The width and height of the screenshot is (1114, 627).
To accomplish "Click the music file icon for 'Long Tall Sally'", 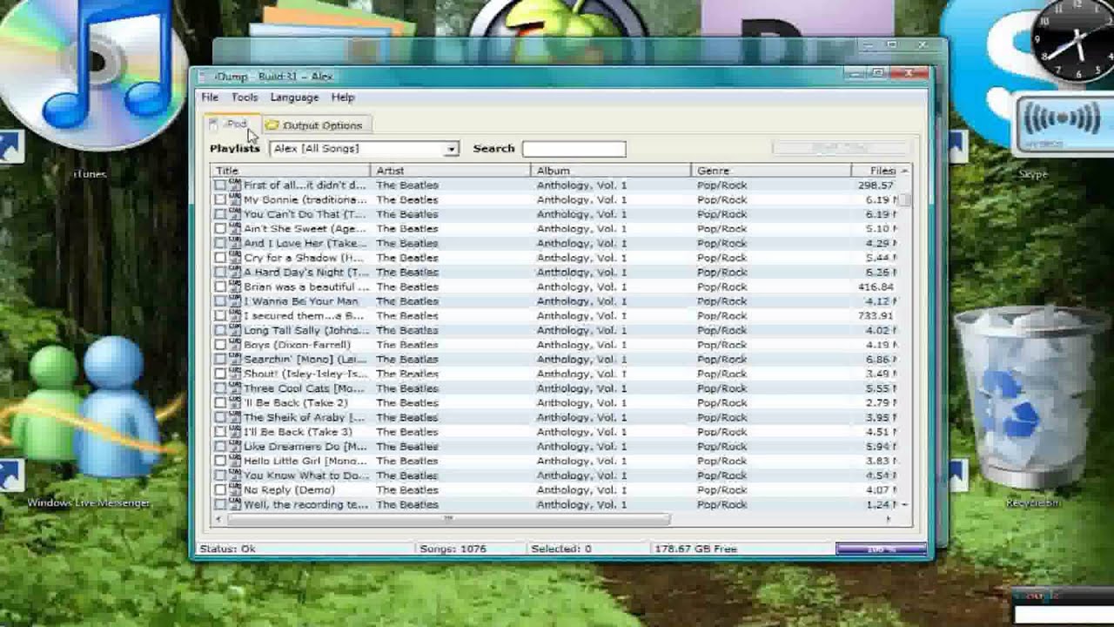I will 235,330.
